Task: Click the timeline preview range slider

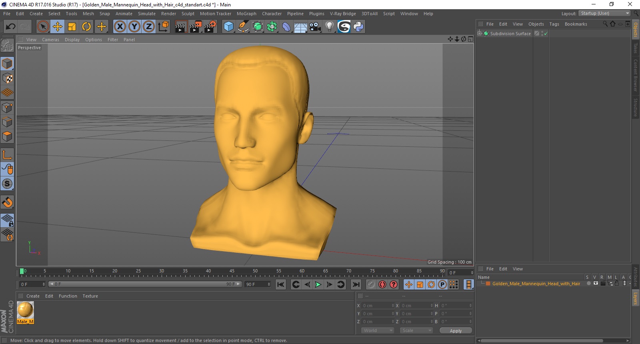Action: (145, 284)
